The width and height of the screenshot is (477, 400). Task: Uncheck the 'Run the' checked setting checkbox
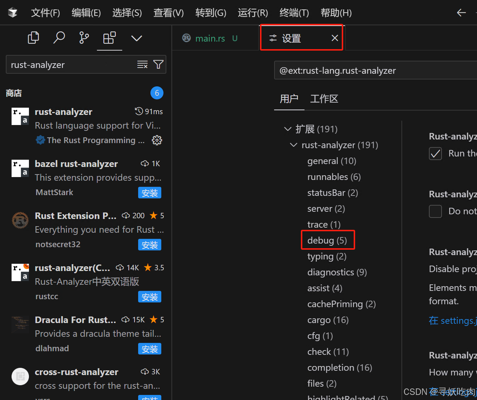click(435, 154)
